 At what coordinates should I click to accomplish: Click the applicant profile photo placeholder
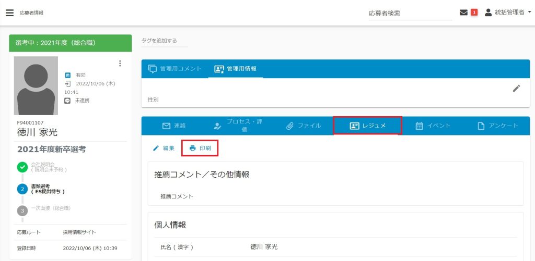tap(36, 85)
